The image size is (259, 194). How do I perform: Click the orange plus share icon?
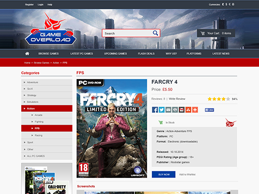pos(195,110)
